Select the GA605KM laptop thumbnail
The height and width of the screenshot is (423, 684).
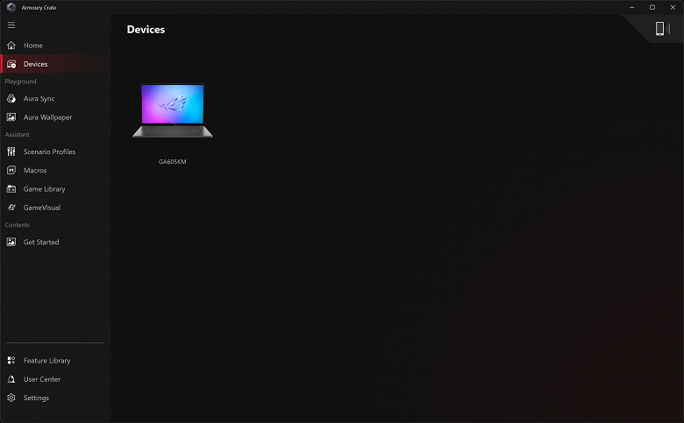[x=172, y=110]
